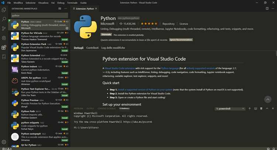
Task: Click the Ignore Recommendation button
Action: click(181, 40)
